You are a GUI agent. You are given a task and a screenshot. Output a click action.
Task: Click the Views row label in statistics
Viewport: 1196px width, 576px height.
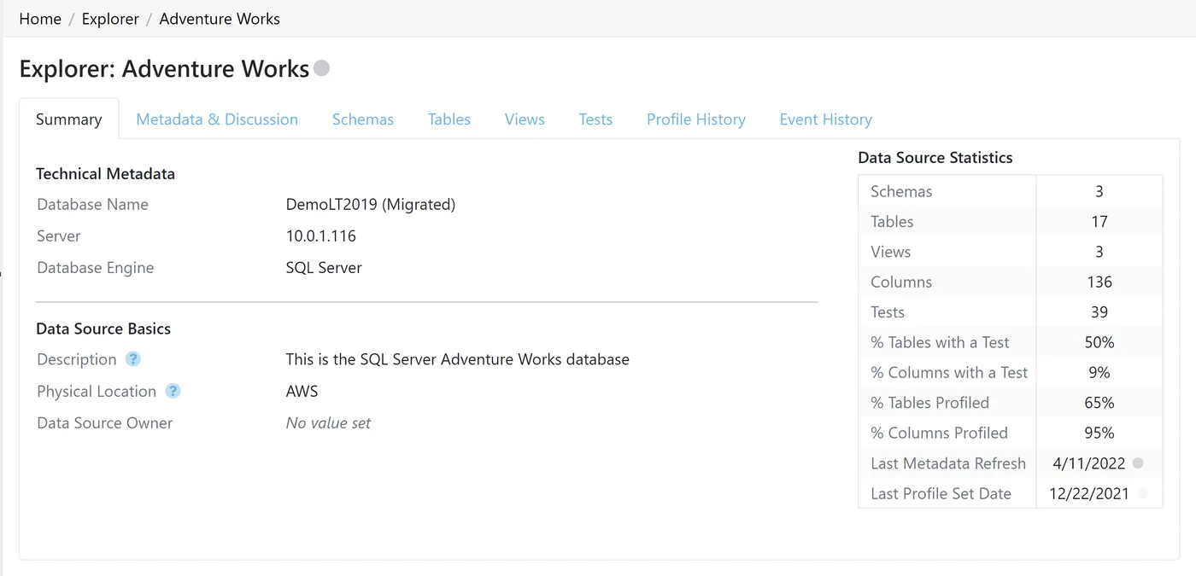coord(891,252)
